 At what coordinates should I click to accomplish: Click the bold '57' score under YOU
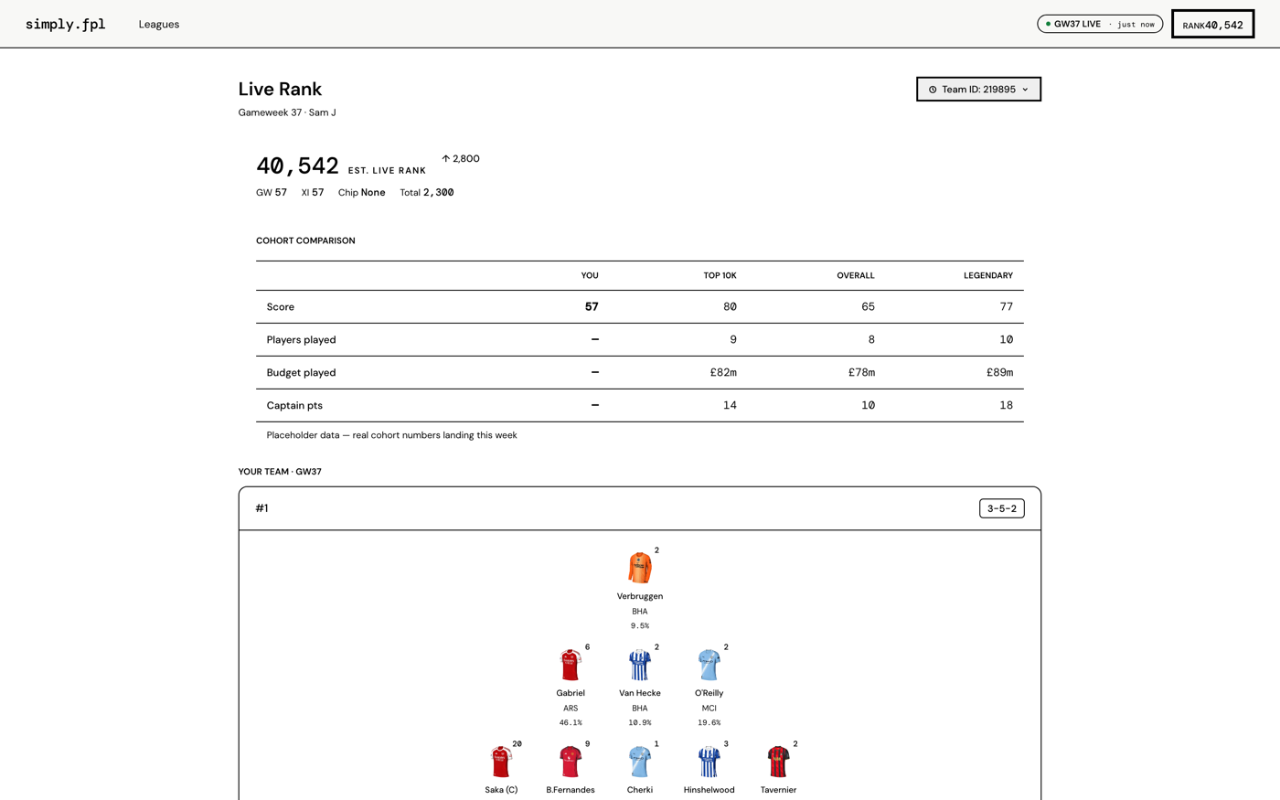coord(592,307)
